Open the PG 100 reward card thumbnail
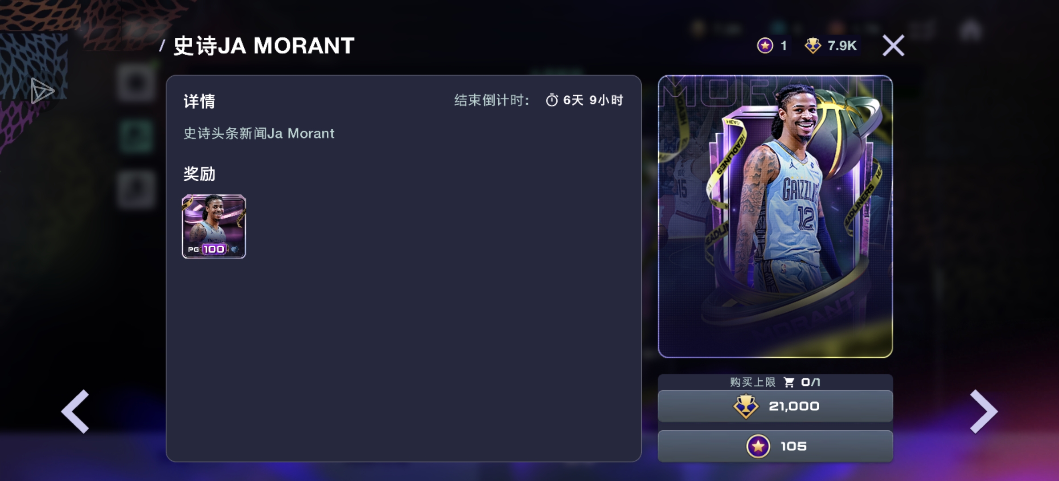This screenshot has height=481, width=1059. (x=214, y=226)
